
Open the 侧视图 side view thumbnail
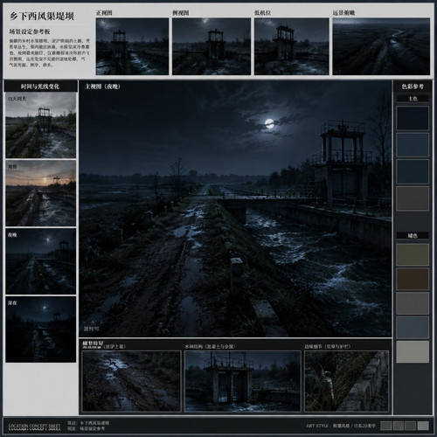212,46
